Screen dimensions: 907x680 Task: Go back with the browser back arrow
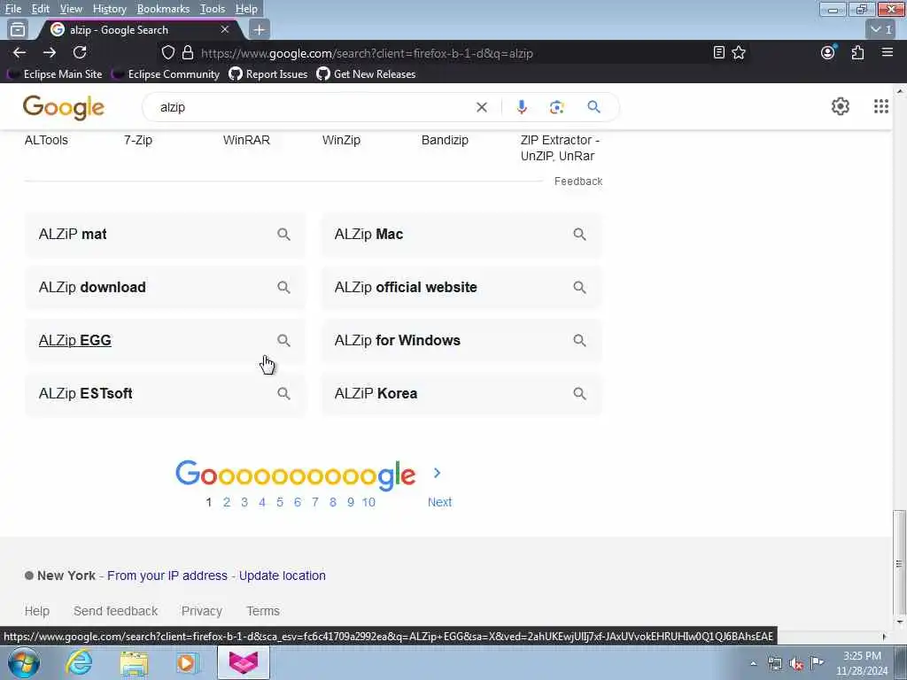coord(19,52)
